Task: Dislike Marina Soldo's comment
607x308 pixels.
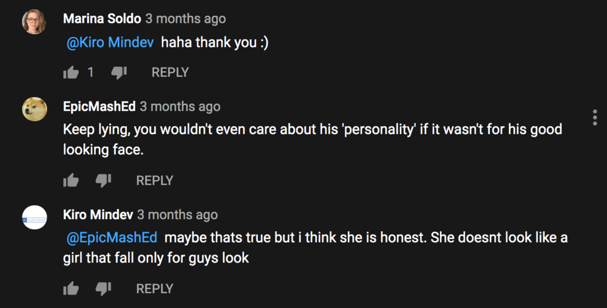Action: tap(119, 72)
